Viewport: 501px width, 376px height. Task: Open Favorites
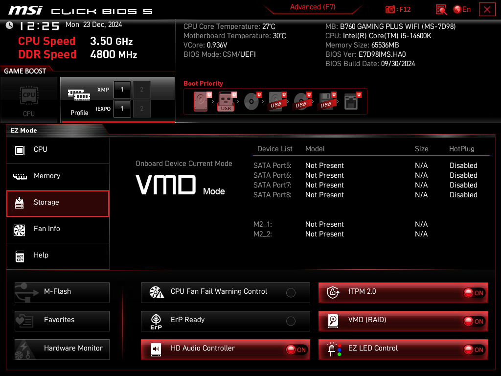coord(62,321)
